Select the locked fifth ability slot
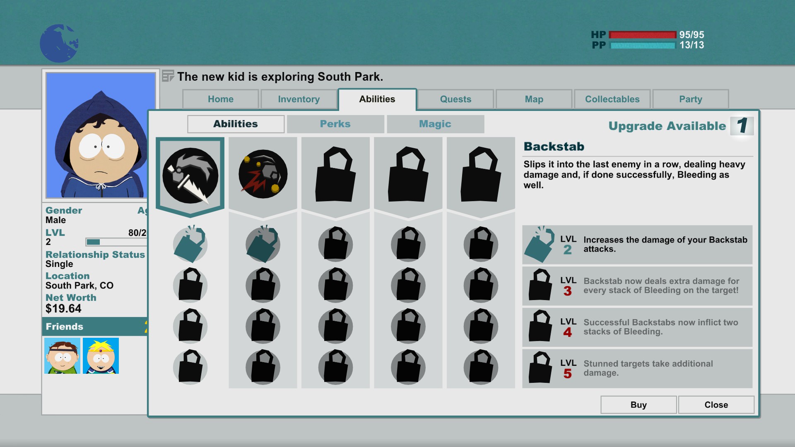This screenshot has width=795, height=447. click(481, 174)
